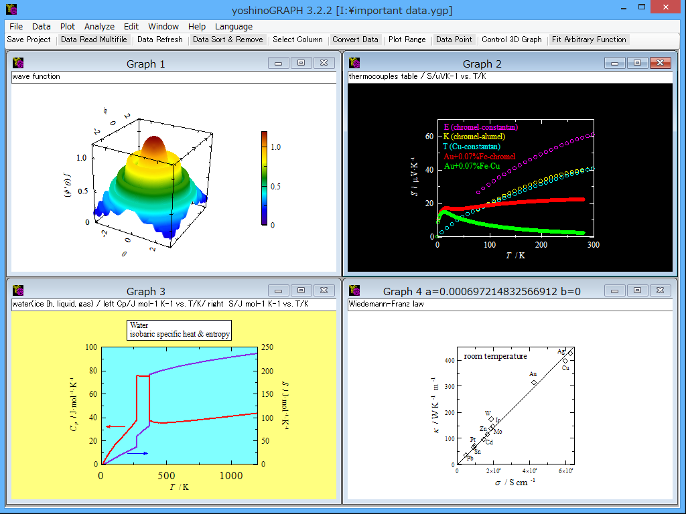The height and width of the screenshot is (514, 686).
Task: Maximize the Graph 4 window
Action: pyautogui.click(x=638, y=290)
